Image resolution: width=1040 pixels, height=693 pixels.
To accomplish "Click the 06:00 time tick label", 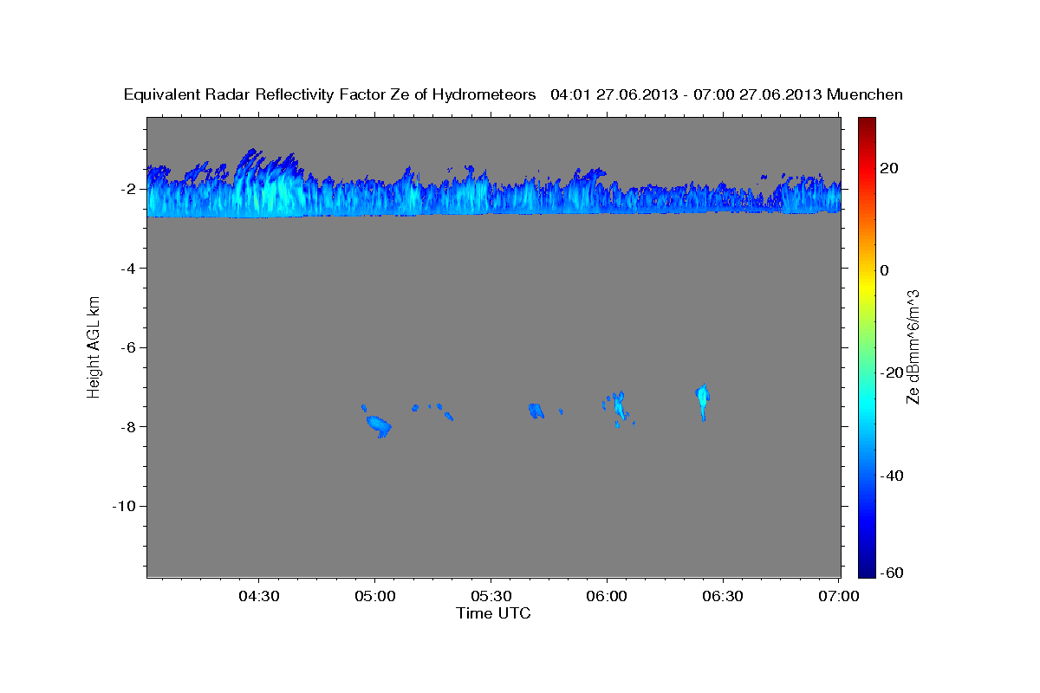I will (607, 596).
